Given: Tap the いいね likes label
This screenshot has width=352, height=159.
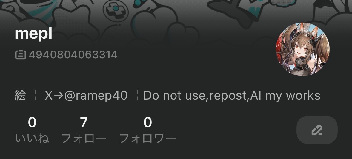Looking at the screenshot, I should pos(32,138).
